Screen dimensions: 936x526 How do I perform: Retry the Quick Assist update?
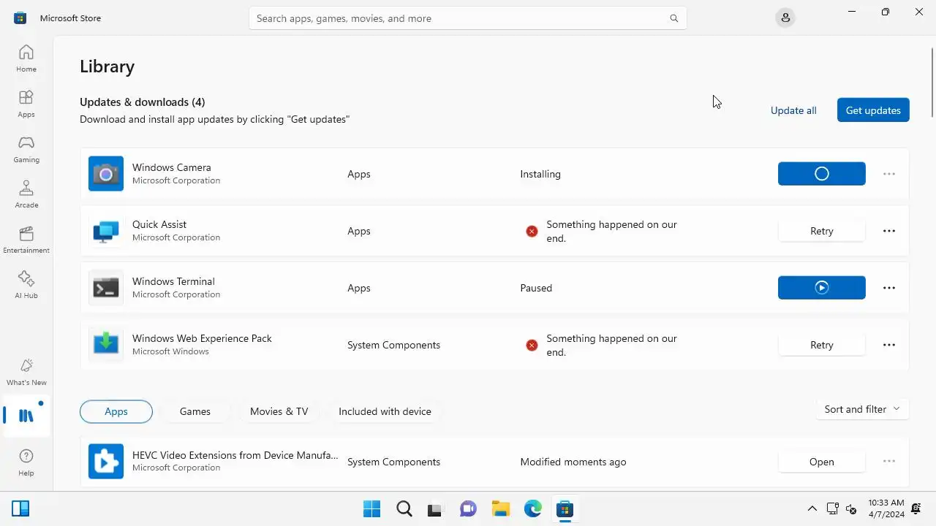pos(822,231)
